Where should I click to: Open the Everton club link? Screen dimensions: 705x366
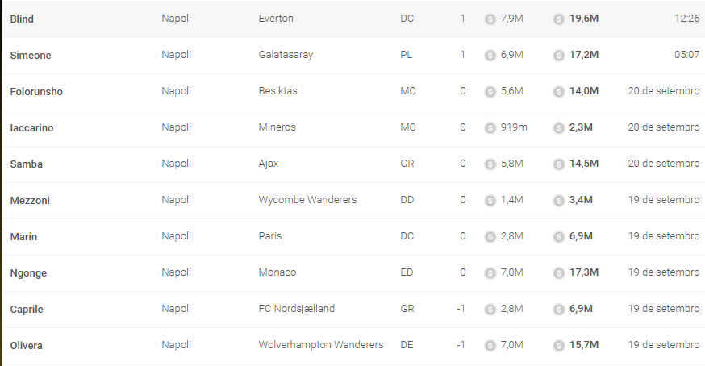tap(276, 19)
